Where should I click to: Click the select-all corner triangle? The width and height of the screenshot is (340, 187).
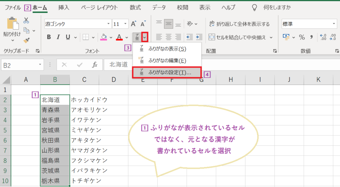pos(6,80)
